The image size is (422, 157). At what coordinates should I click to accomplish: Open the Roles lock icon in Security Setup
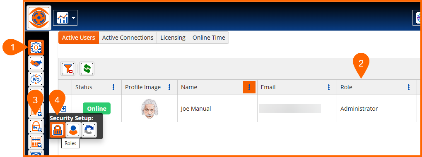pos(57,130)
